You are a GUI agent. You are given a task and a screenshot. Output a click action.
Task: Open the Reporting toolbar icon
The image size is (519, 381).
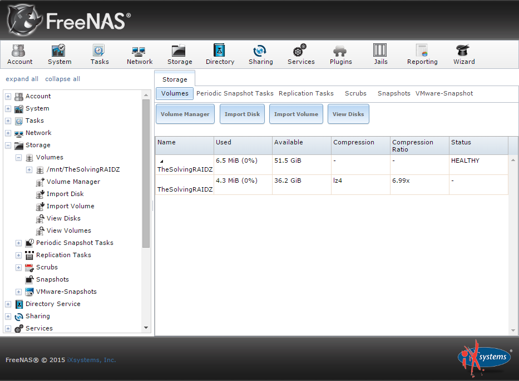coord(422,54)
